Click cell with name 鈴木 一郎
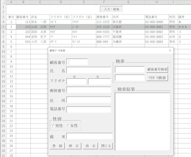The width and height of the screenshot is (191, 157). click(x=40, y=22)
